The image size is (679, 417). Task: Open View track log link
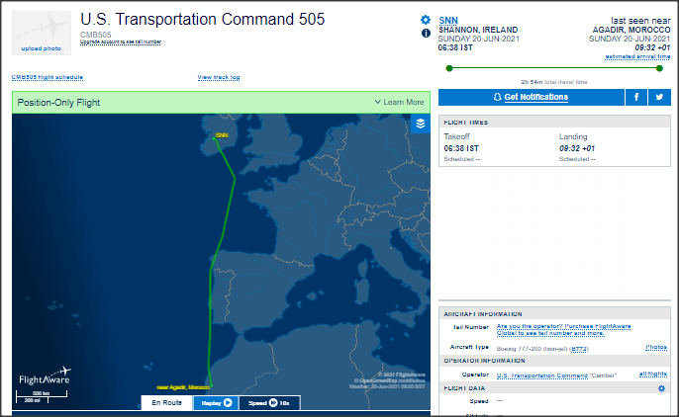219,77
